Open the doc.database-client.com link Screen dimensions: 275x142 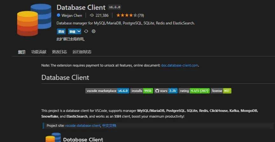click(180, 65)
